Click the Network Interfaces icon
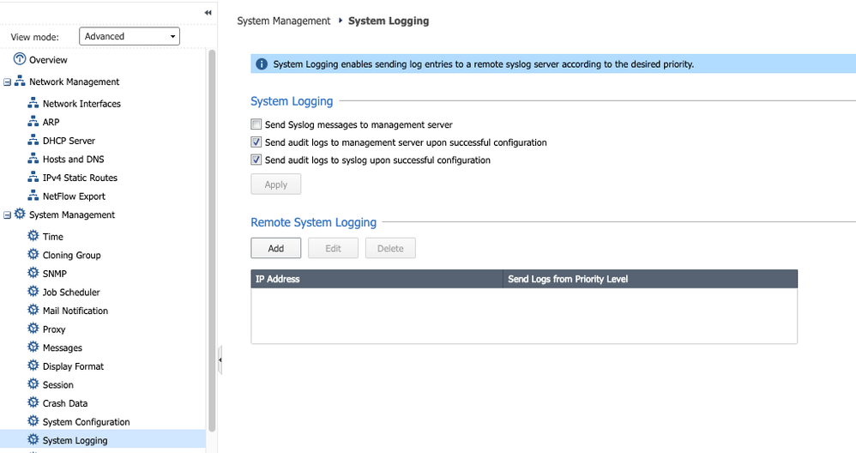 pyautogui.click(x=33, y=103)
